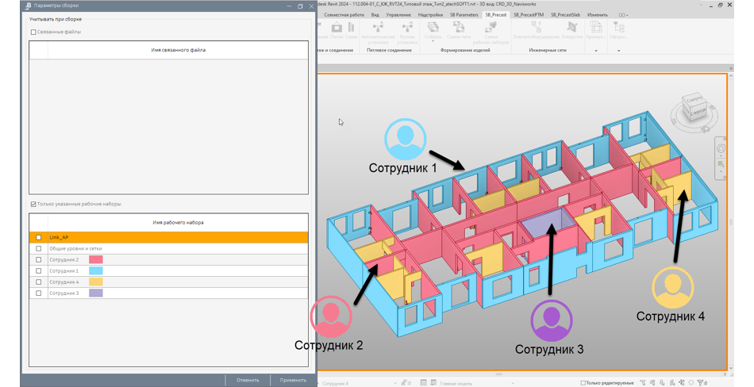The height and width of the screenshot is (387, 754).
Task: Select the Общие уровни и сетки row
Action: click(169, 249)
